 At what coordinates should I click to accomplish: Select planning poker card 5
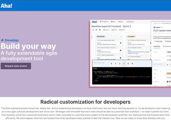(128, 64)
